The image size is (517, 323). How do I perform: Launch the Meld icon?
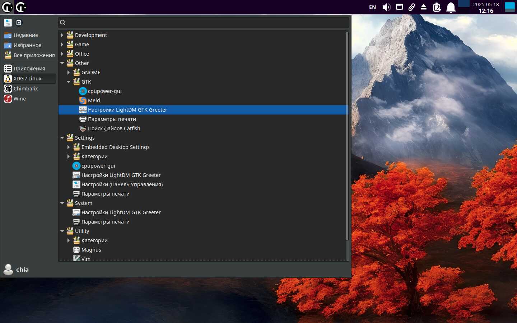click(x=83, y=100)
